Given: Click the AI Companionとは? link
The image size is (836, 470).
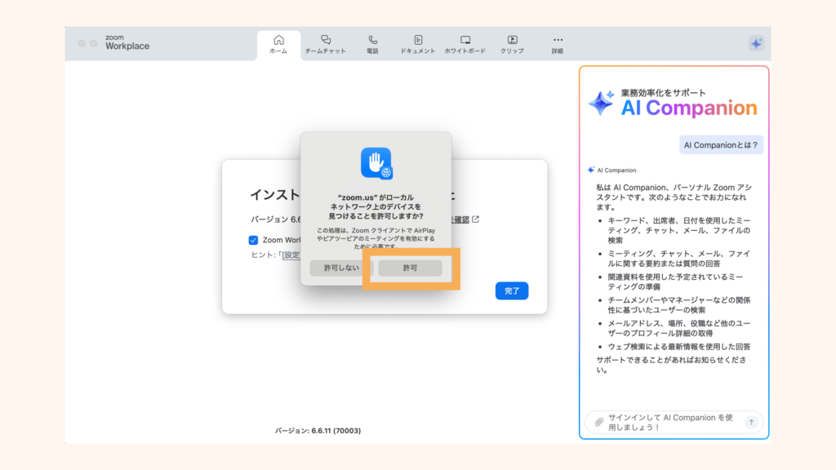Looking at the screenshot, I should pos(721,144).
